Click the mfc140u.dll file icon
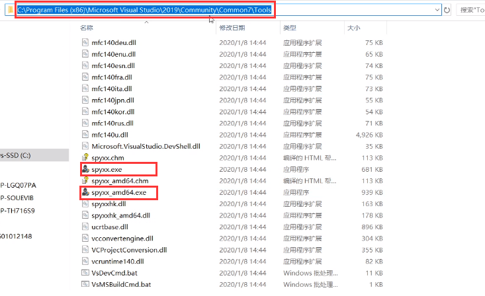 click(x=85, y=135)
